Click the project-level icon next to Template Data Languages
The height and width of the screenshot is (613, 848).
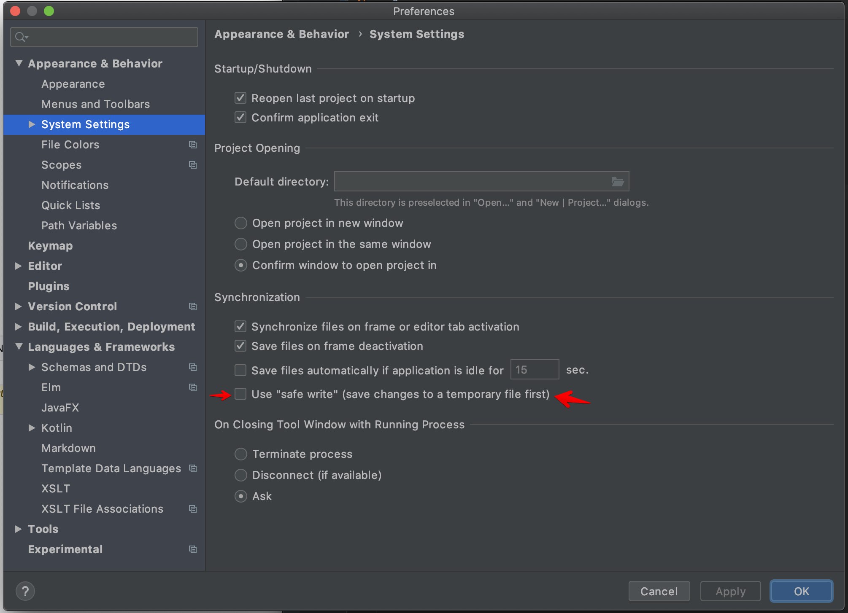(x=193, y=468)
